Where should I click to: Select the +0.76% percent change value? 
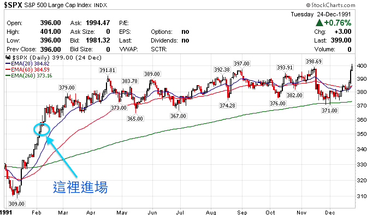(338, 23)
